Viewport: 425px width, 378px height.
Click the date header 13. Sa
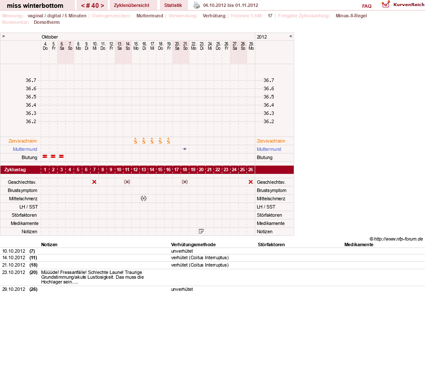tap(119, 46)
